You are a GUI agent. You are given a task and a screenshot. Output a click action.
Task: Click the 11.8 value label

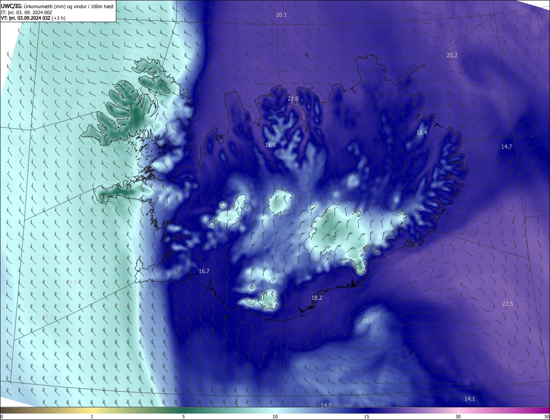pos(270,145)
